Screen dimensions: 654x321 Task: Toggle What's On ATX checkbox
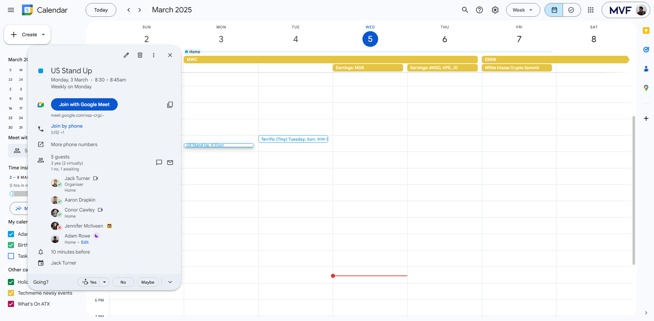(11, 304)
